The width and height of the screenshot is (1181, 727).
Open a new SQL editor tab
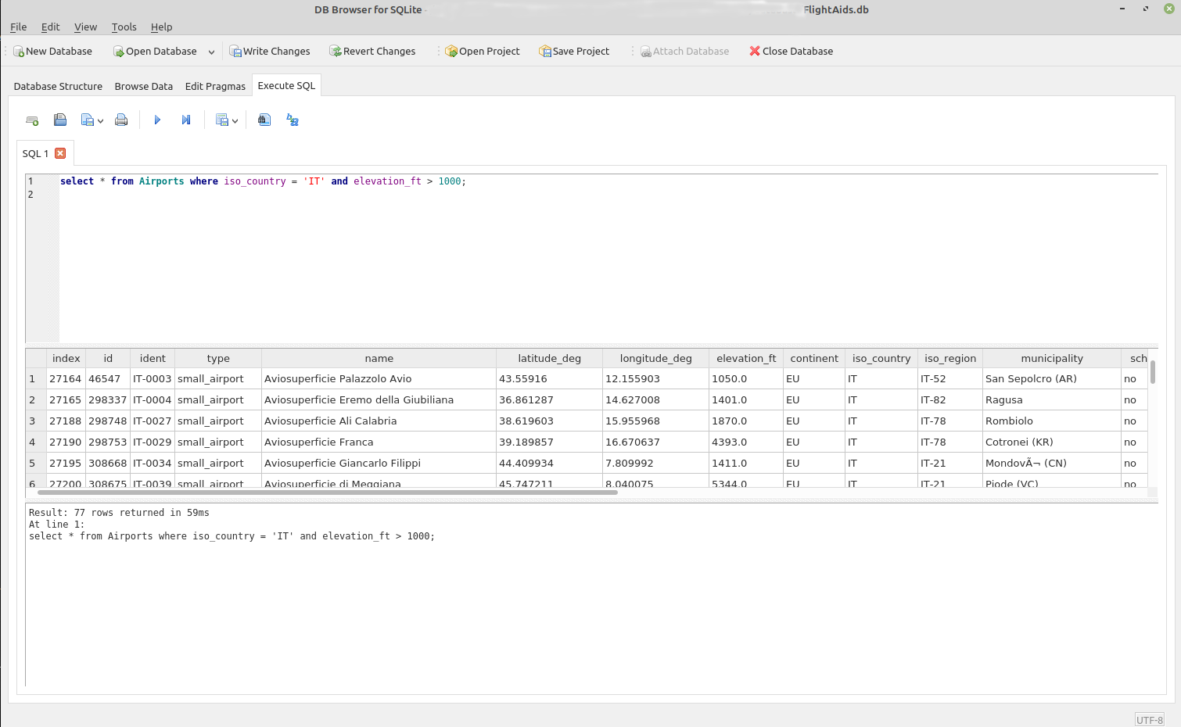[x=32, y=120]
